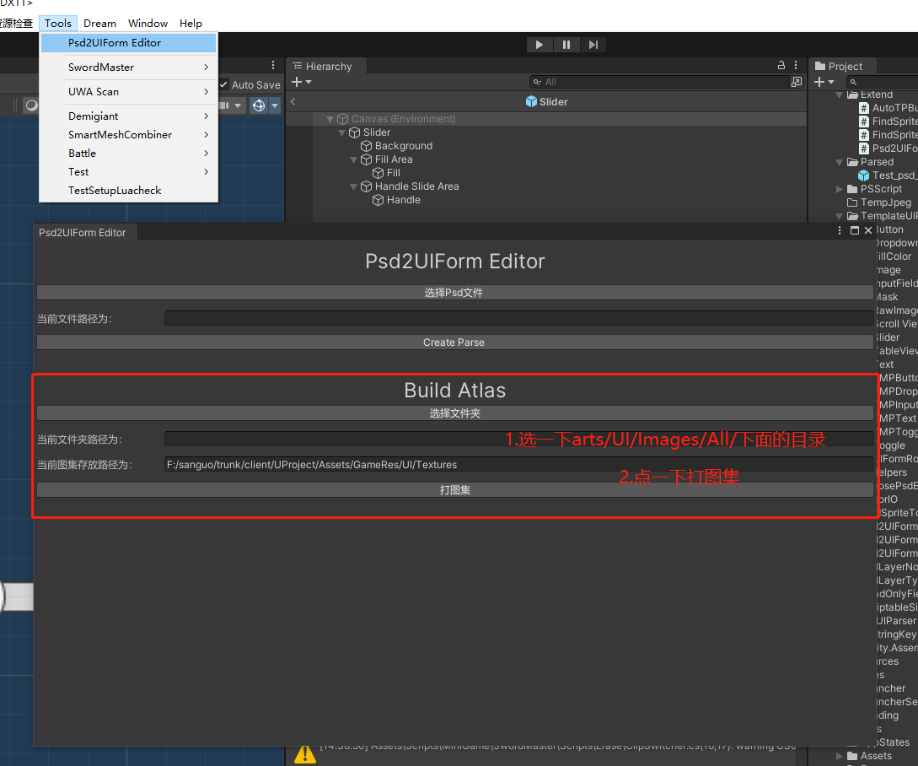The width and height of the screenshot is (918, 766).
Task: Select the Background object in Hierarchy
Action: click(x=404, y=146)
